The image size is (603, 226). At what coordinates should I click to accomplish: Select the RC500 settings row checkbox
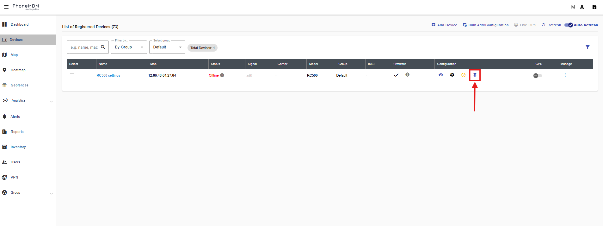tap(72, 75)
